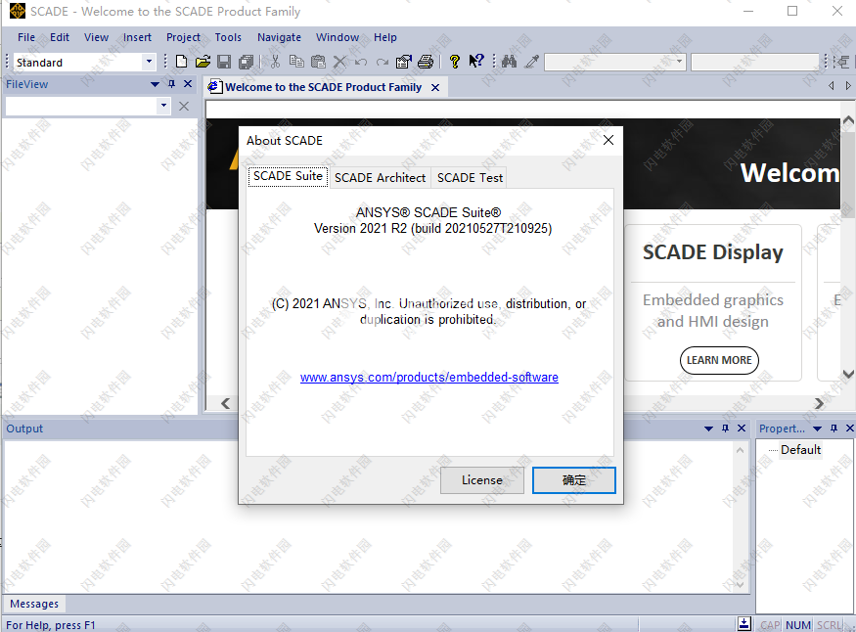
Task: Click the Save All toolbar icon
Action: [244, 61]
